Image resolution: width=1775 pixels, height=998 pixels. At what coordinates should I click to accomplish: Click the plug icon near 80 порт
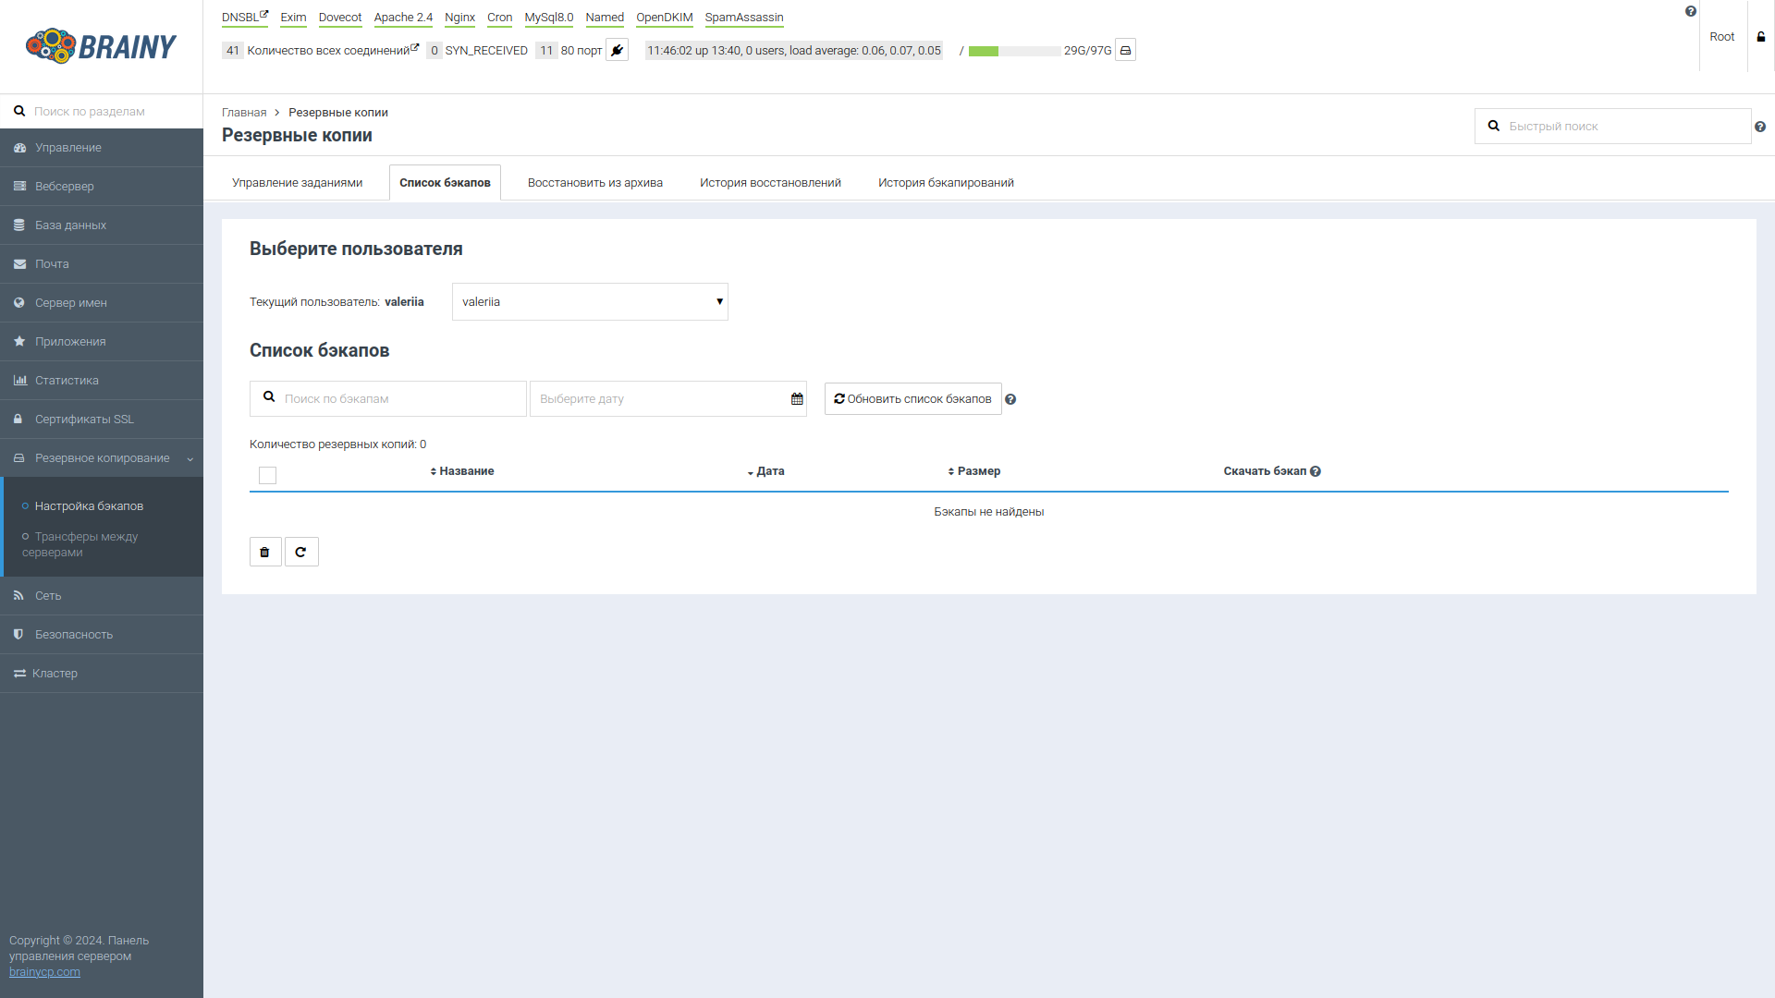pyautogui.click(x=616, y=50)
